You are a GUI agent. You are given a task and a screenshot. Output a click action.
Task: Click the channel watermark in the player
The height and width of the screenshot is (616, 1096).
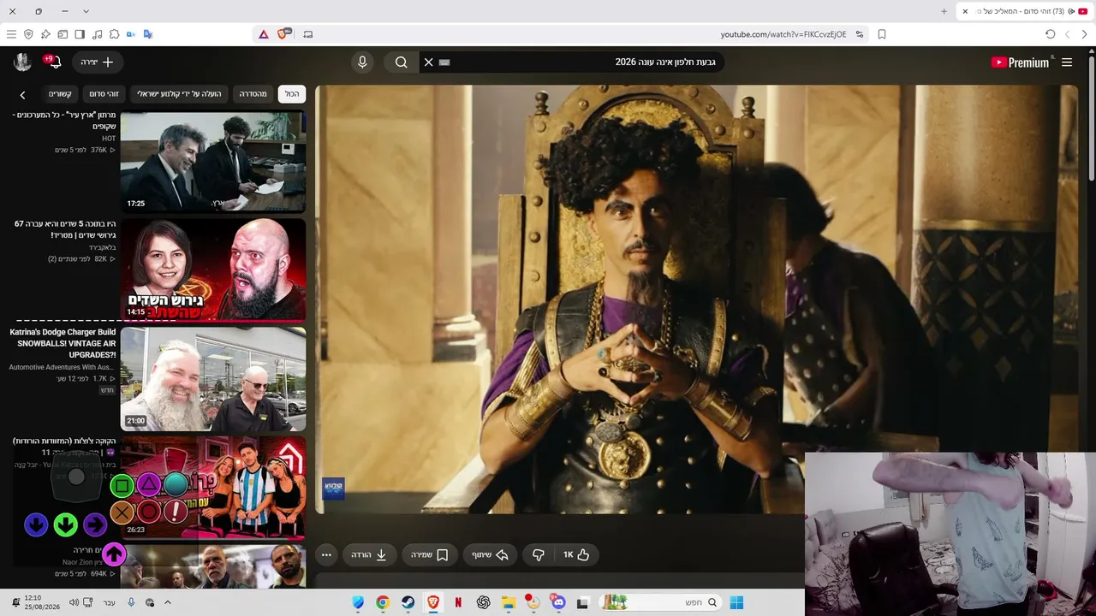click(x=333, y=489)
